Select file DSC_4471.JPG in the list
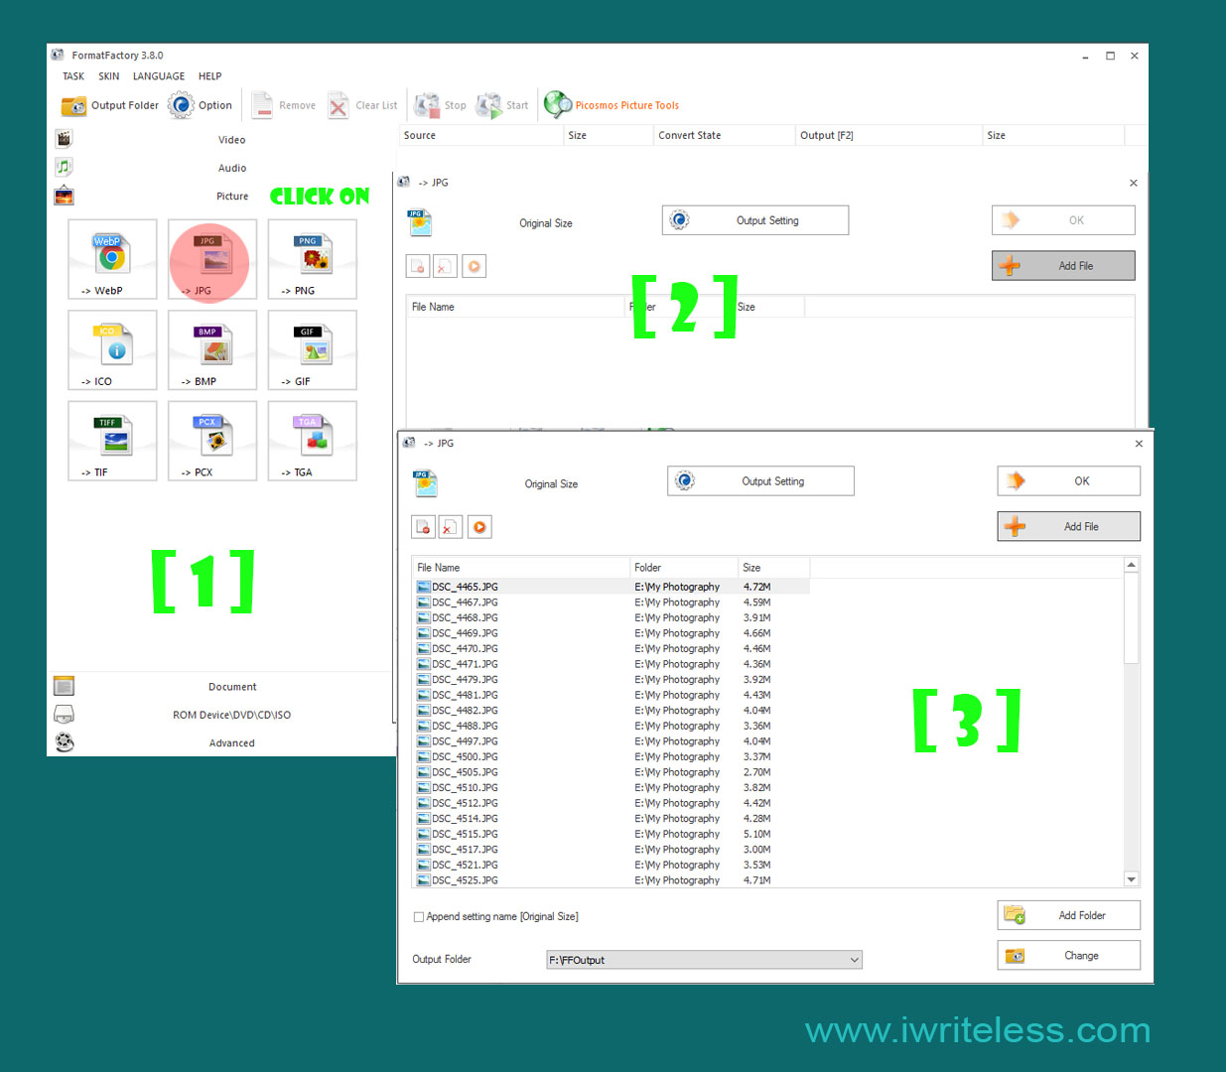 click(611, 664)
